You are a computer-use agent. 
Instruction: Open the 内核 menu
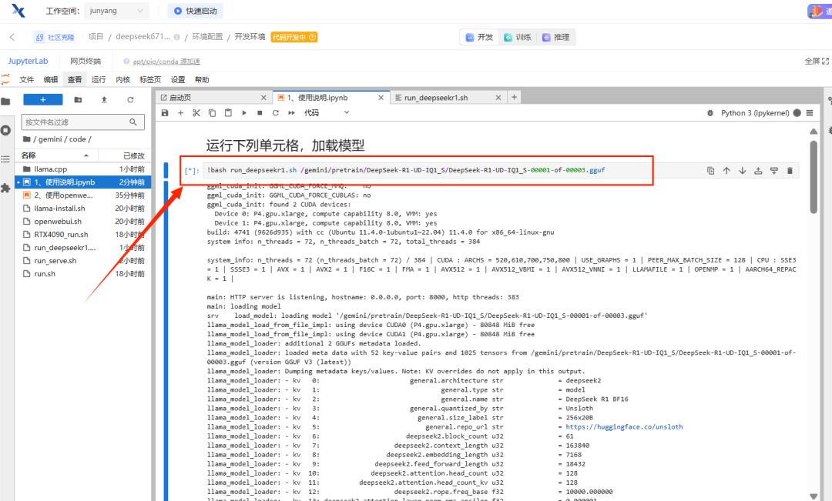point(123,79)
